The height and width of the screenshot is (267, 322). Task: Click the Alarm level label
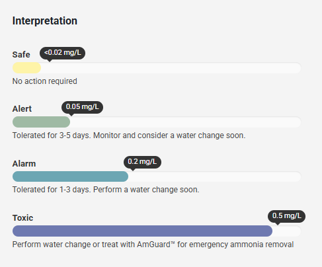(24, 164)
